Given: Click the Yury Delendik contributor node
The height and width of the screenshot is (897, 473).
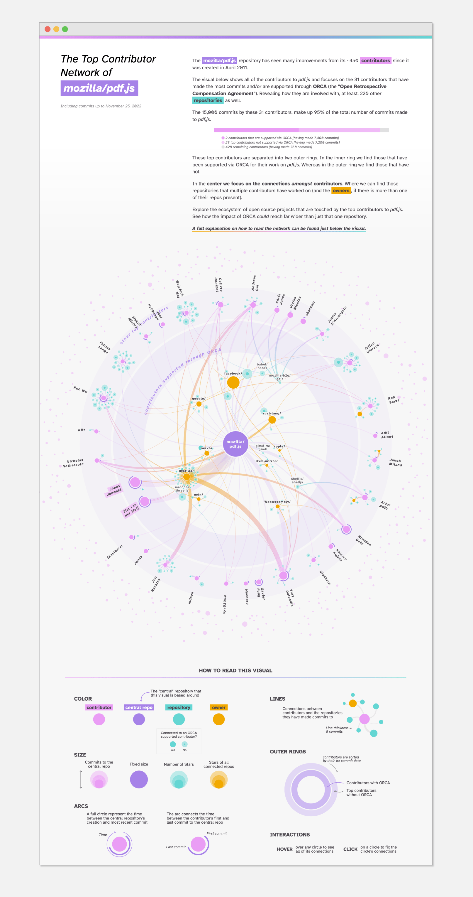Looking at the screenshot, I should (x=284, y=576).
